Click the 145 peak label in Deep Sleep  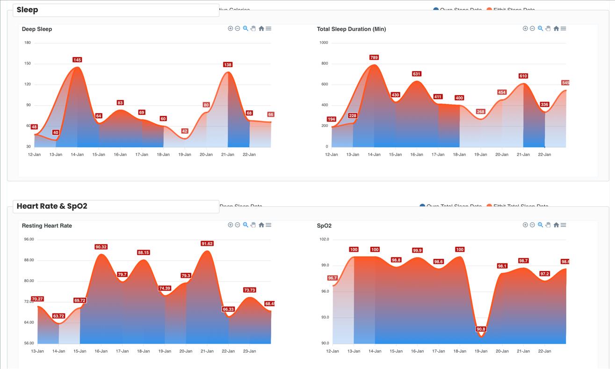coord(77,60)
